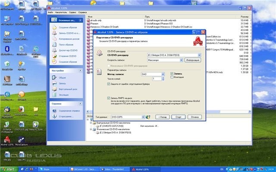
Task: Open the 'Метод записи' DAO dropdown
Action: click(x=162, y=74)
